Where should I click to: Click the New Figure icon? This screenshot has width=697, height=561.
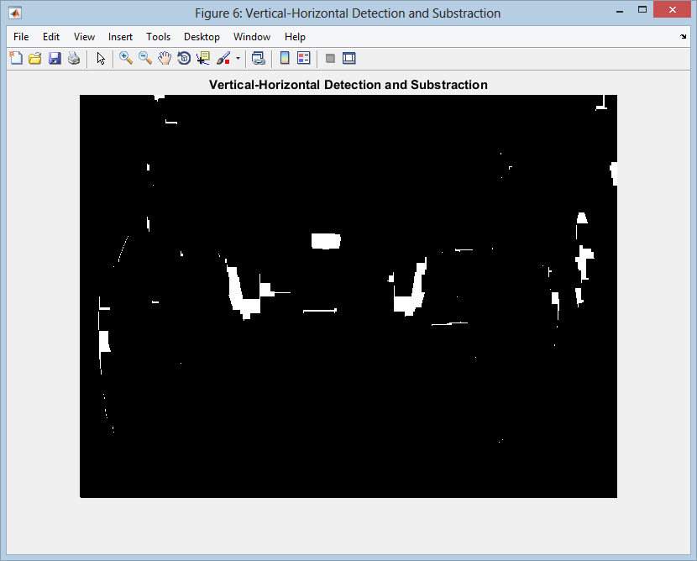16,58
